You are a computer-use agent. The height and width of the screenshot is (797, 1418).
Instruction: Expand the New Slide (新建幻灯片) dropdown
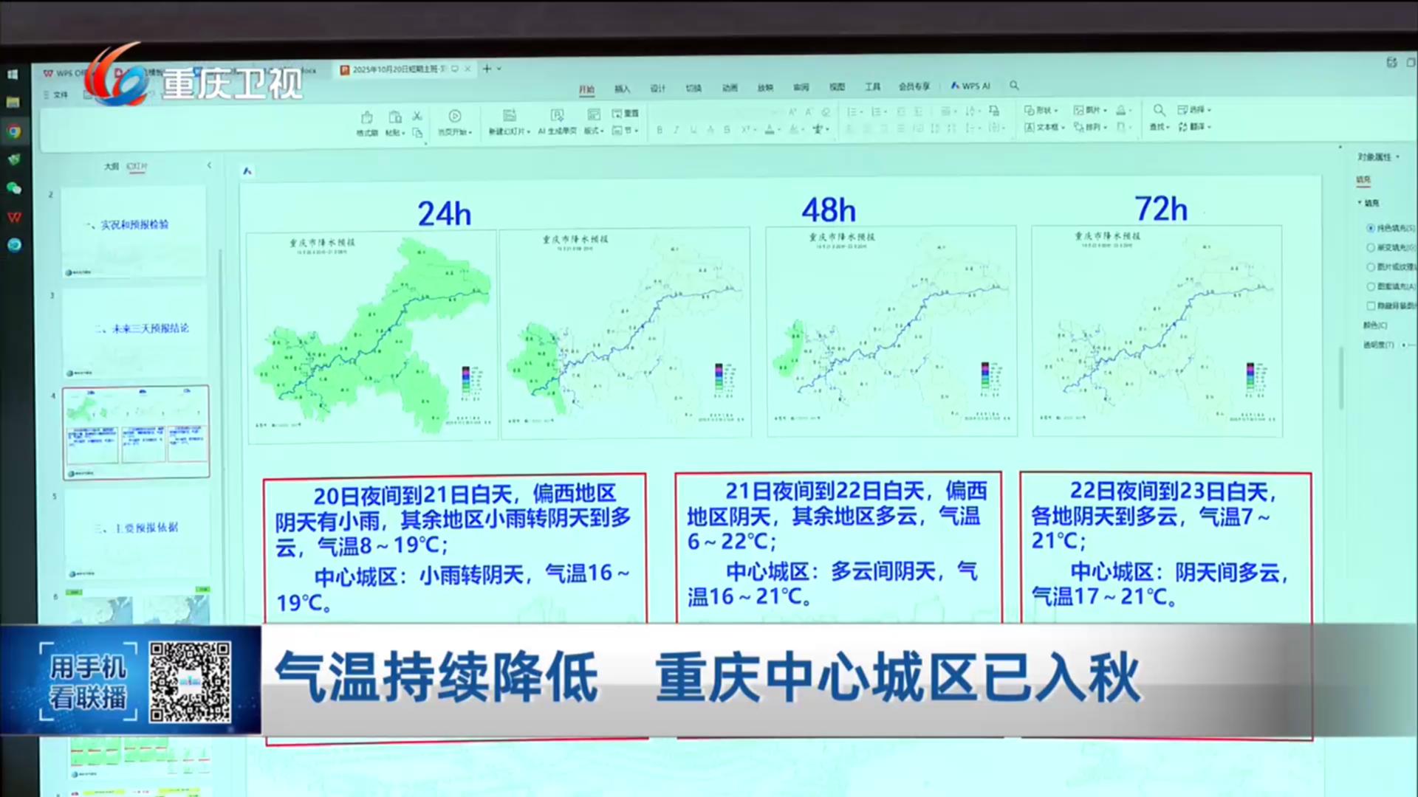tap(528, 131)
